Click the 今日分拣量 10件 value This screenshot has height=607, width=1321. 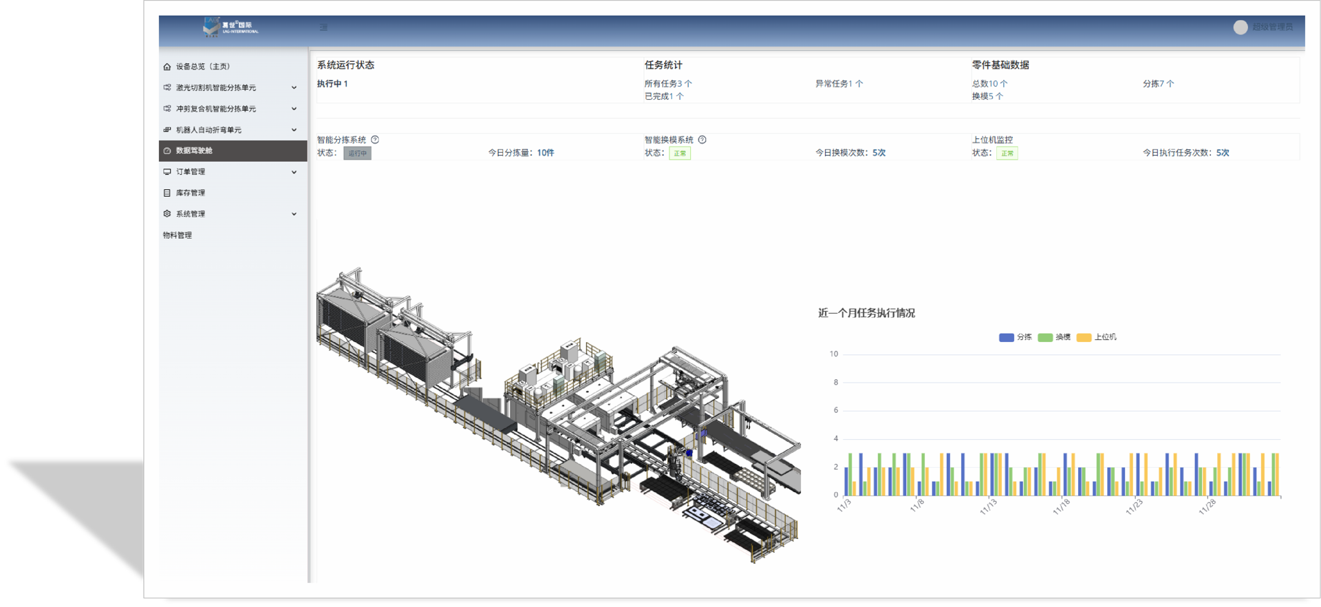click(x=546, y=153)
